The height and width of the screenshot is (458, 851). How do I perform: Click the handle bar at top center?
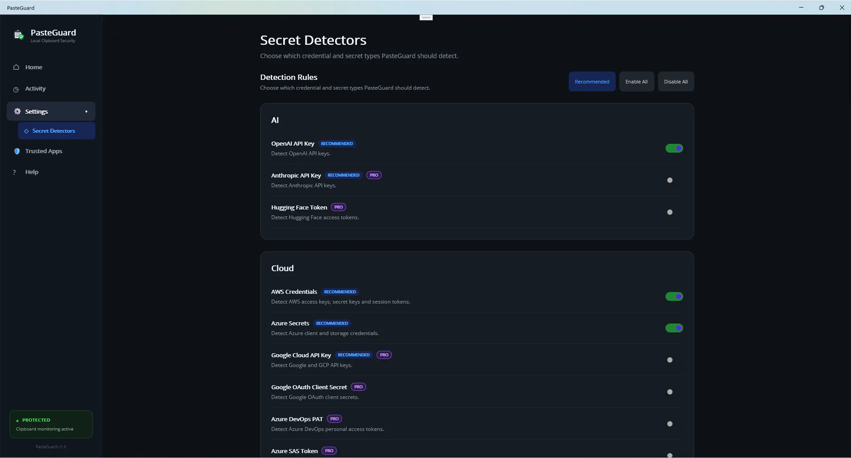(x=426, y=17)
